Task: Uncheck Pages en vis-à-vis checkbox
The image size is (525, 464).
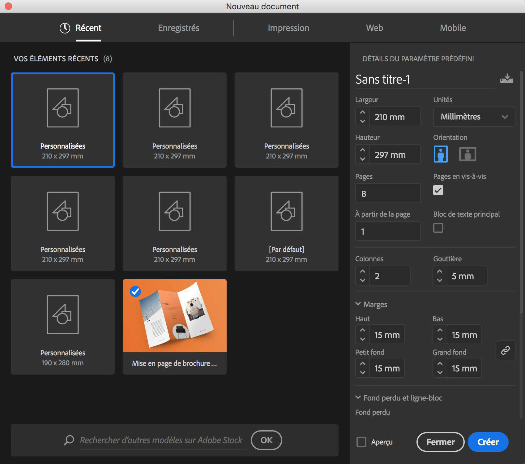Action: coord(438,190)
